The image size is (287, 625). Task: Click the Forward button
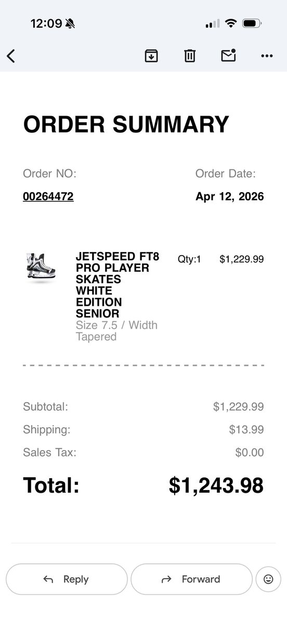coord(191,579)
